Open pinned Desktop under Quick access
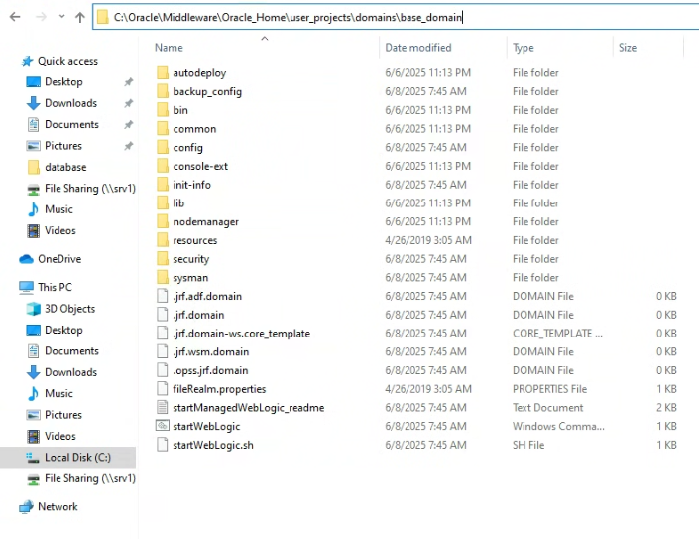Image resolution: width=699 pixels, height=539 pixels. click(63, 82)
